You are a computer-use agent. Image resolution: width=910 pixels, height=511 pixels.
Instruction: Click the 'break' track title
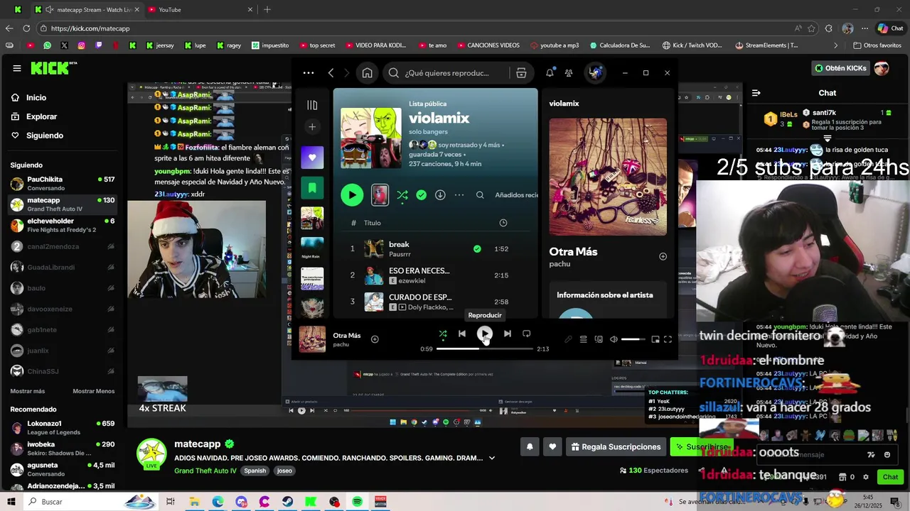tap(399, 244)
